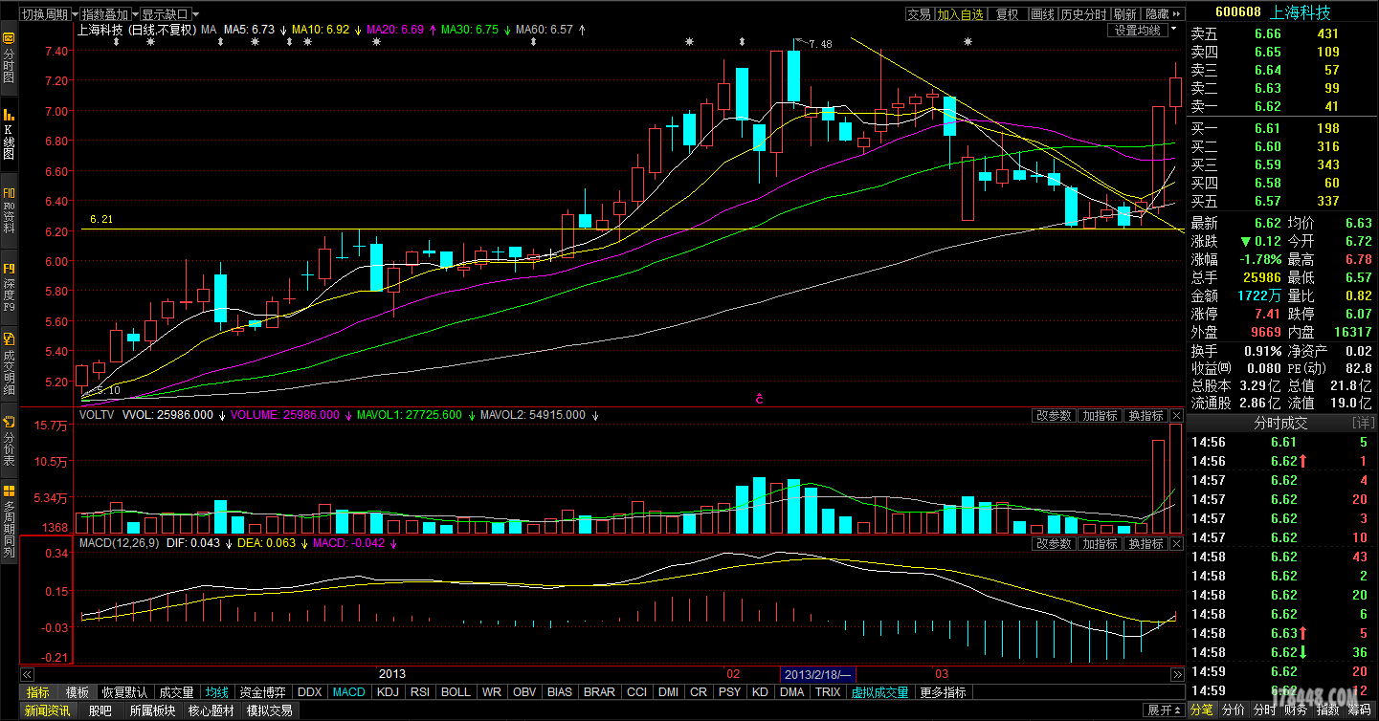The image size is (1379, 721).
Task: Switch indicator to 资金博弈
Action: 263,692
